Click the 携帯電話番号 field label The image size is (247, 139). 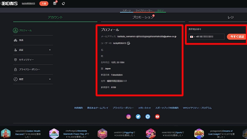click(195, 29)
